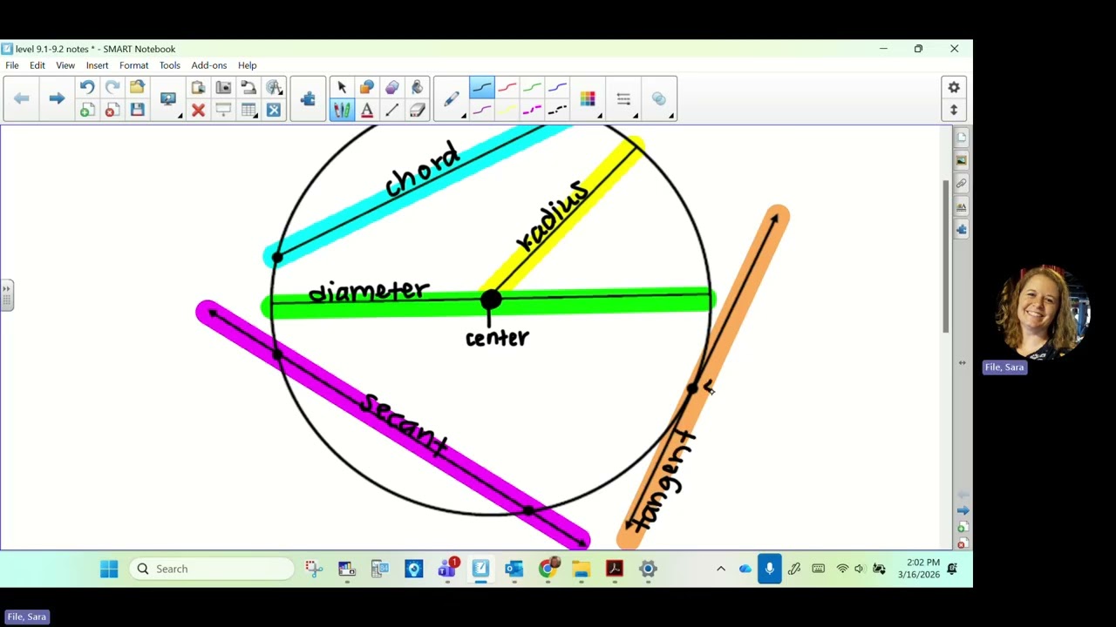Open the Page Sorter side tab

coord(962,138)
